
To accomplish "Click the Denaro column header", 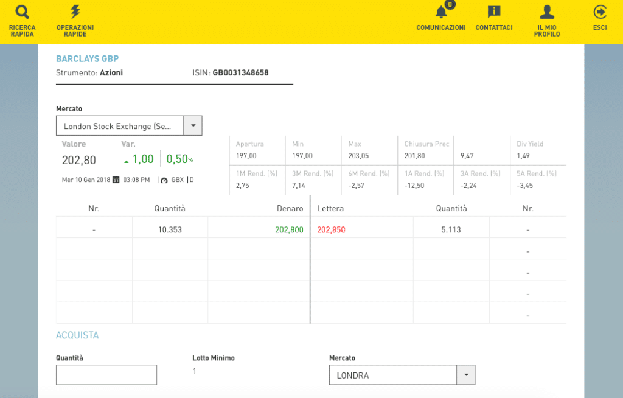I will pos(290,208).
